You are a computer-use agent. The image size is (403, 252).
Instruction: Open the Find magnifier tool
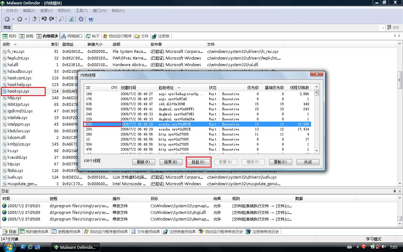coord(61,19)
